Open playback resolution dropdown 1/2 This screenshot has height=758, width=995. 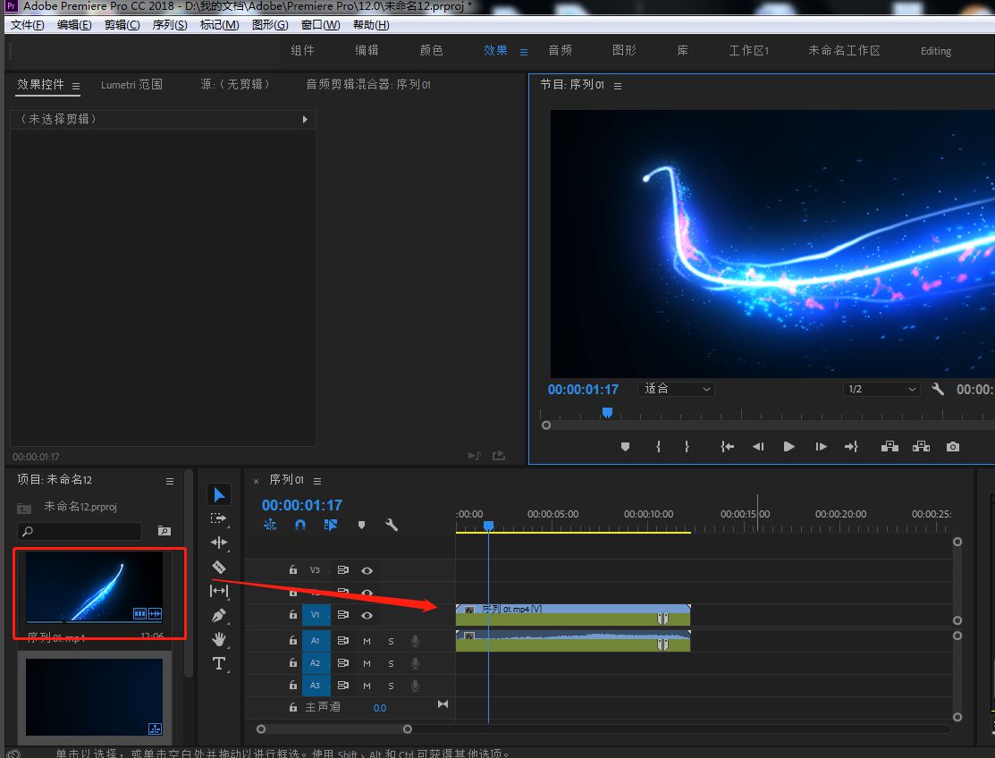point(881,389)
